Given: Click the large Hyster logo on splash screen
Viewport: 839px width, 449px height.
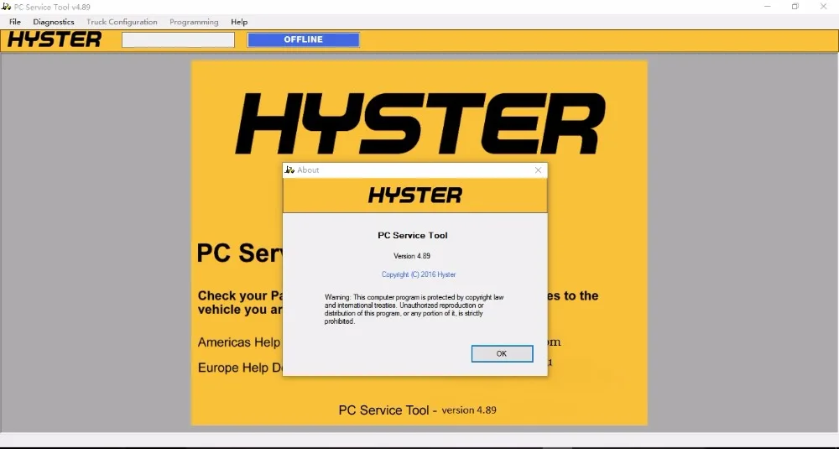Looking at the screenshot, I should (x=420, y=124).
